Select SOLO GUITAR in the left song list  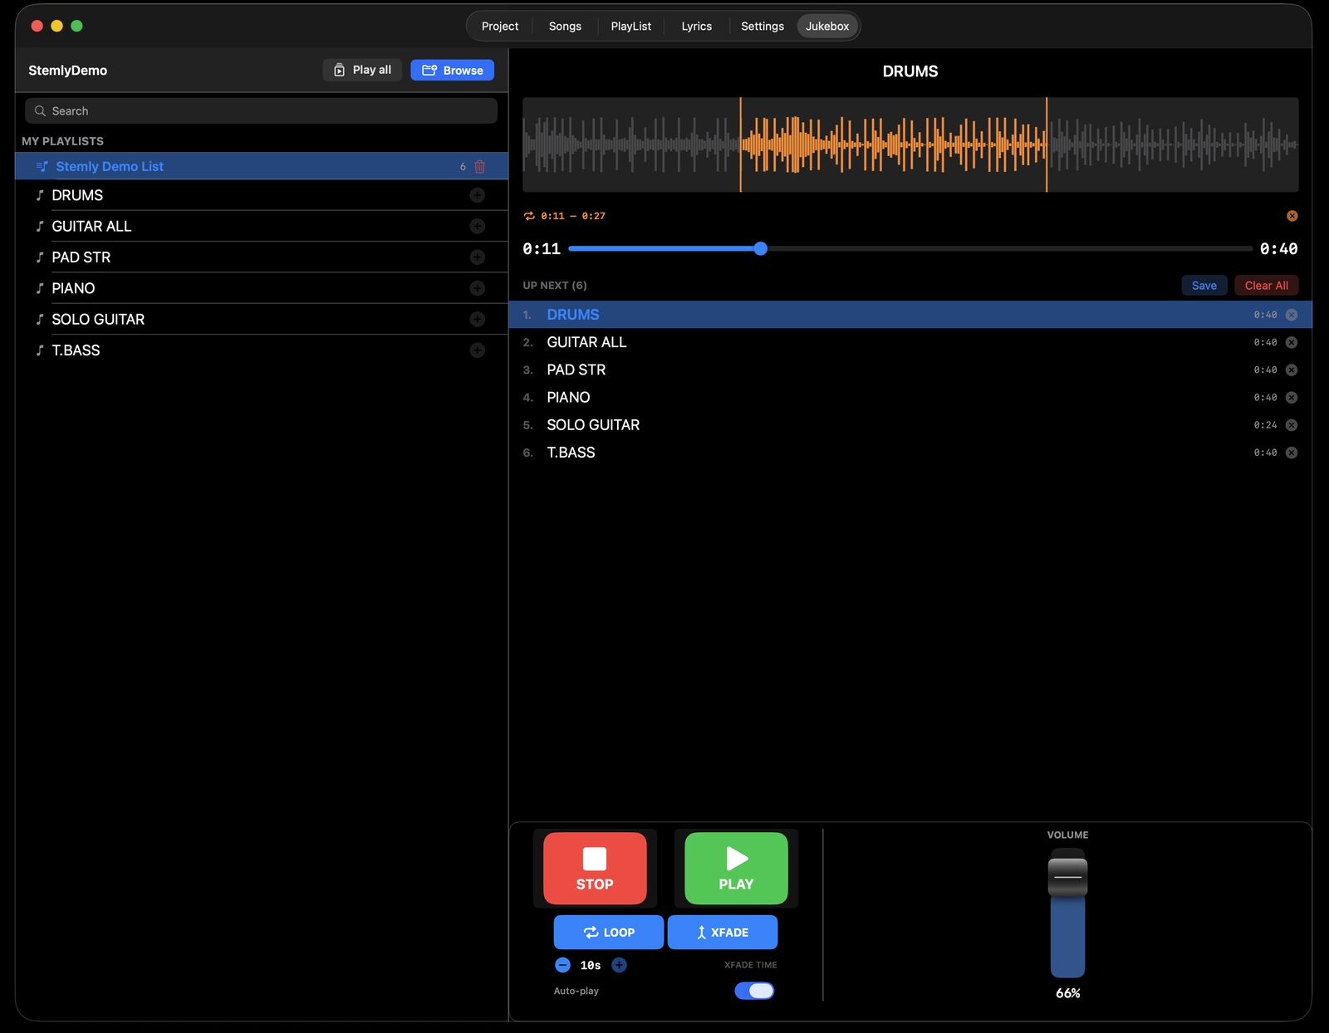(x=262, y=319)
